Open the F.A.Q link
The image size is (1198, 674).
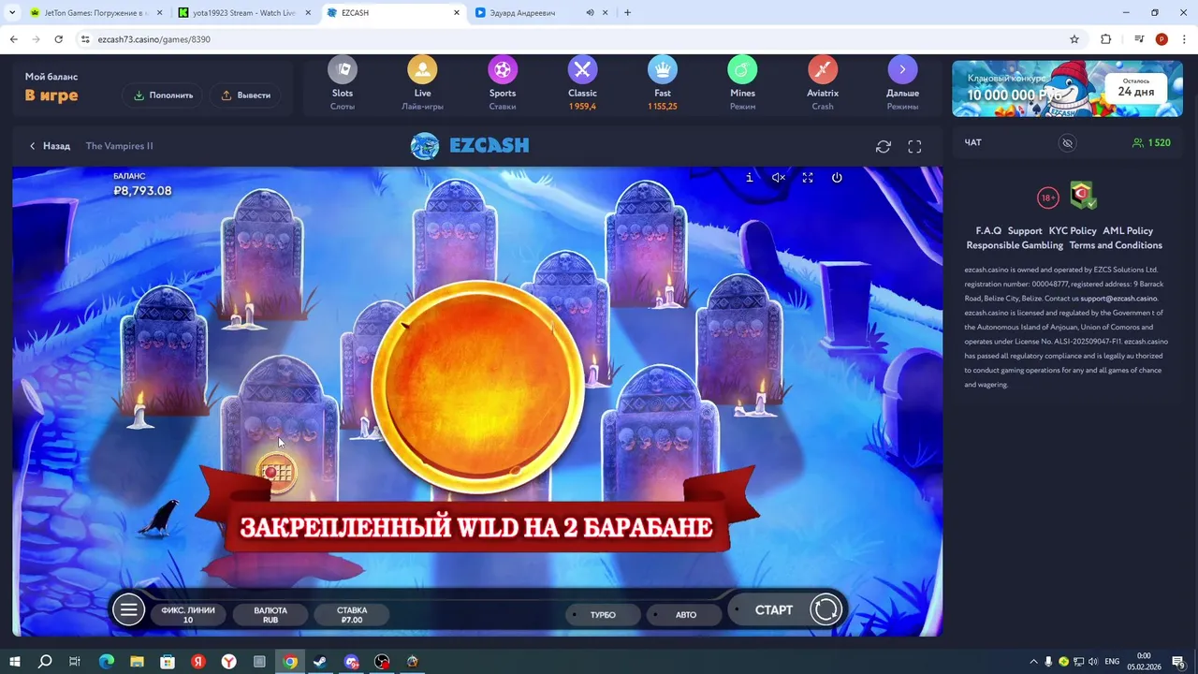pos(988,231)
